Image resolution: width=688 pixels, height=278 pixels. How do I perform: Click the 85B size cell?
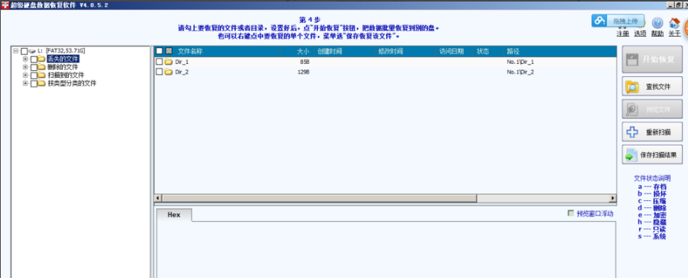pyautogui.click(x=305, y=62)
